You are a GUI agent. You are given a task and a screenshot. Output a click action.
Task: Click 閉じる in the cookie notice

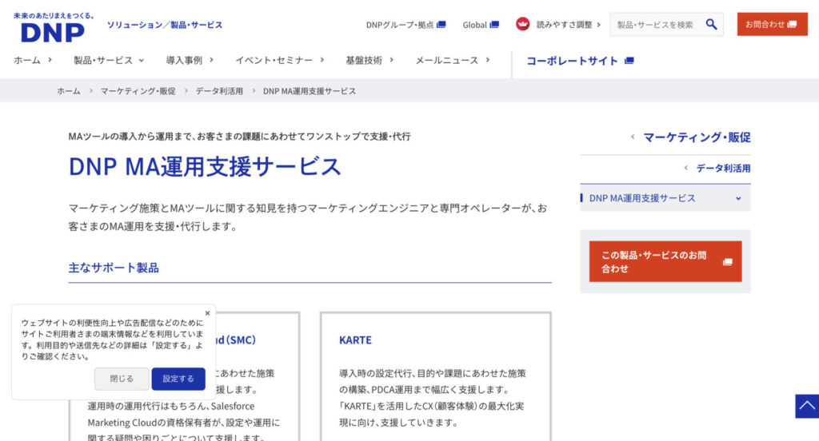point(122,379)
